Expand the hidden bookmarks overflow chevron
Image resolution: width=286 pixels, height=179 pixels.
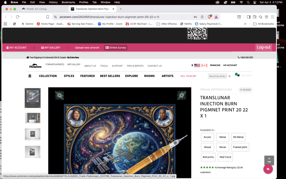tap(245, 24)
